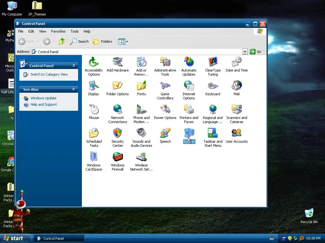Open the Windows Firewall icon
This screenshot has width=325, height=243.
(117, 157)
